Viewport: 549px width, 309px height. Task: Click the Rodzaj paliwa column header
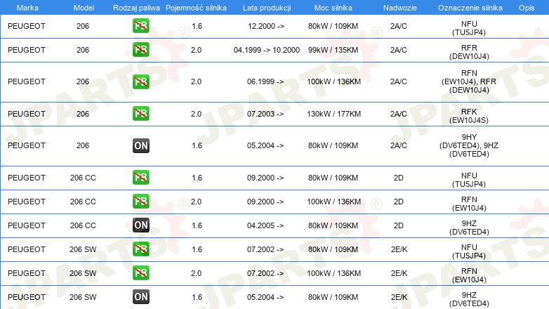[136, 8]
